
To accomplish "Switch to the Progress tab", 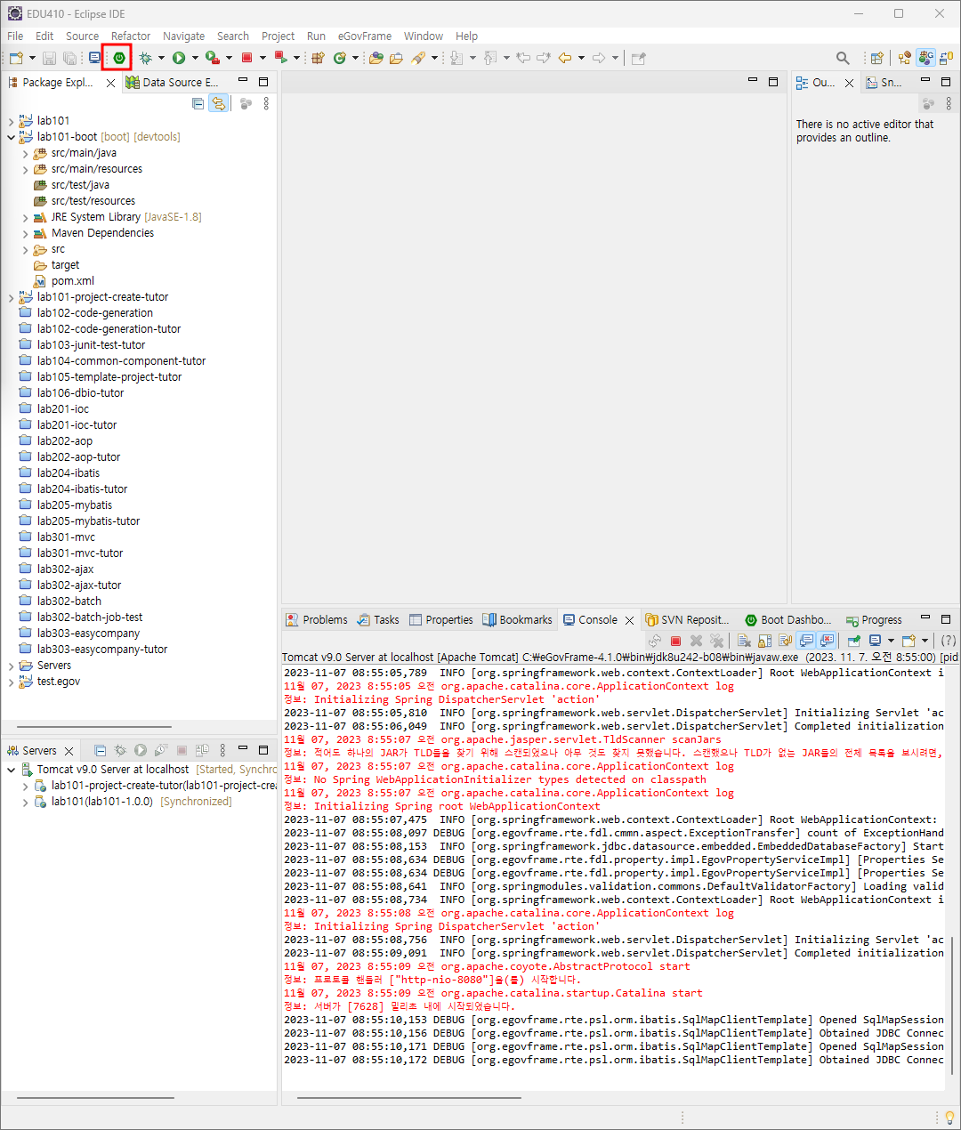I will click(874, 620).
